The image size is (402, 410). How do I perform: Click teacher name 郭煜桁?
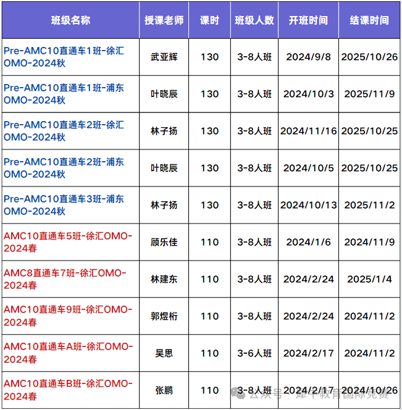[164, 316]
